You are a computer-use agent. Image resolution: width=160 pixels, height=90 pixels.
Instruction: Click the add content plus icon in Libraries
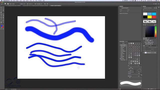pos(143,25)
